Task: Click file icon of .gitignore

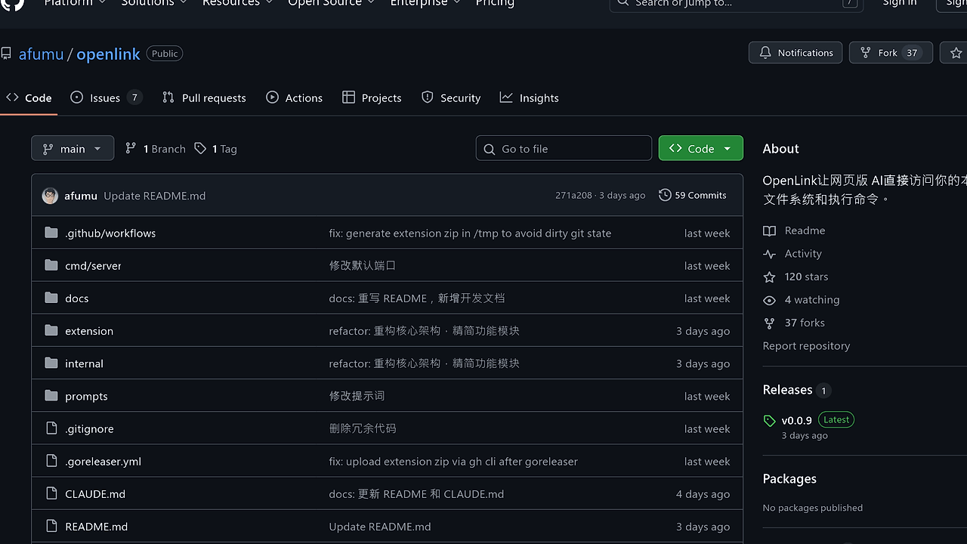Action: [51, 428]
